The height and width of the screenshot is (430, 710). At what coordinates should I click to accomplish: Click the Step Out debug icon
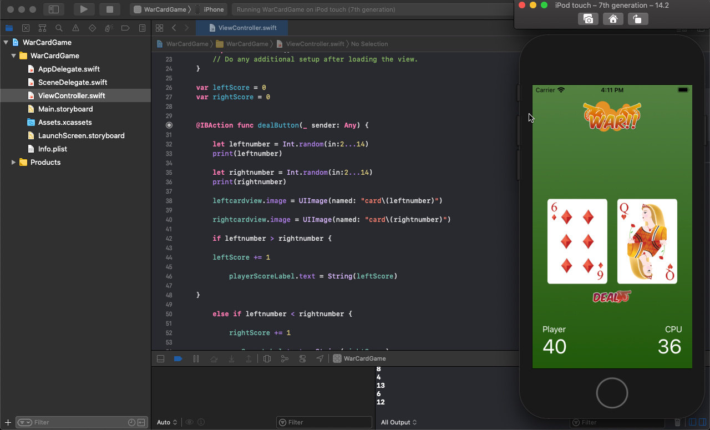(x=249, y=358)
